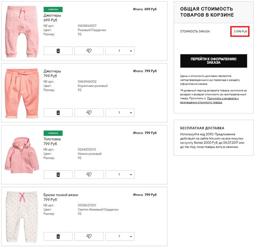Click heart icon for coral-pink joggers
This screenshot has width=255, height=249.
89,113
